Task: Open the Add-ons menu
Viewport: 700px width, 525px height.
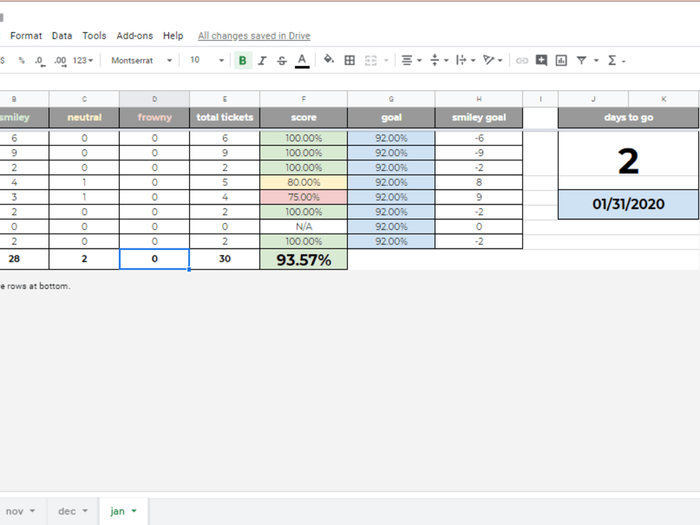Action: 135,36
